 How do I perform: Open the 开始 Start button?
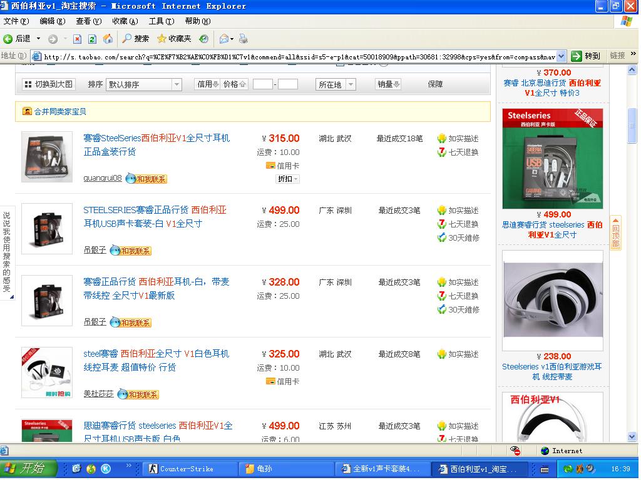pos(28,468)
